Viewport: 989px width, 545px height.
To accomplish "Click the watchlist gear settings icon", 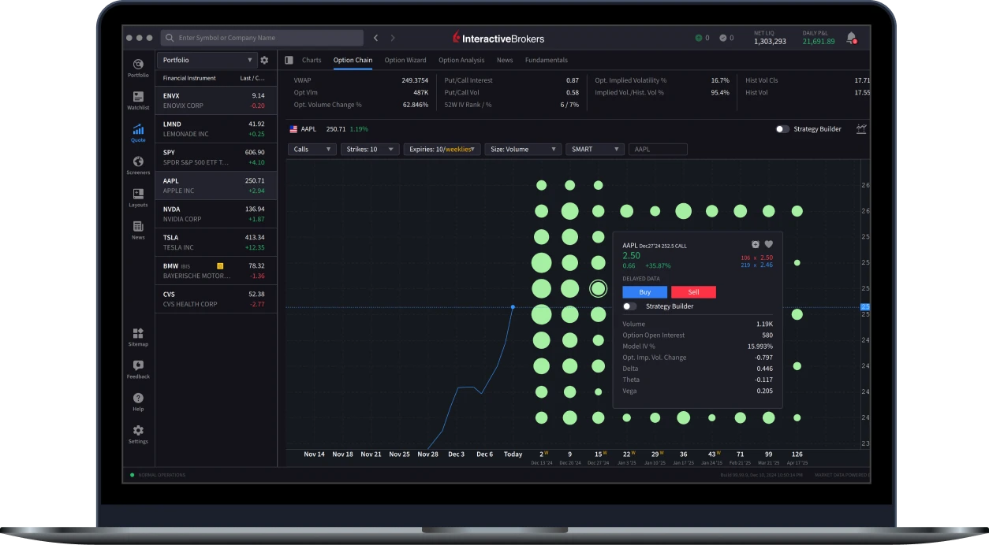I will coord(264,60).
